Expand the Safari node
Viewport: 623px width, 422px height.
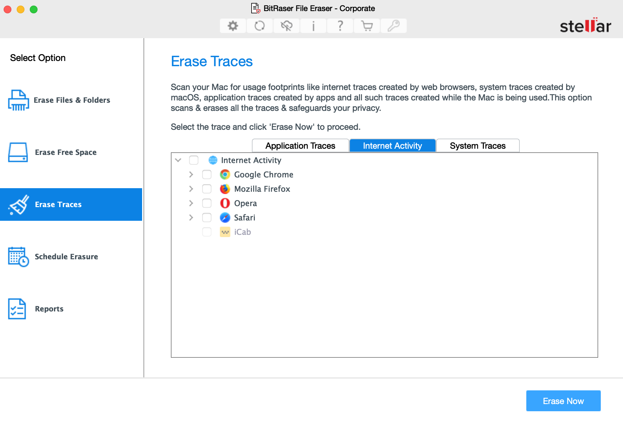click(191, 218)
